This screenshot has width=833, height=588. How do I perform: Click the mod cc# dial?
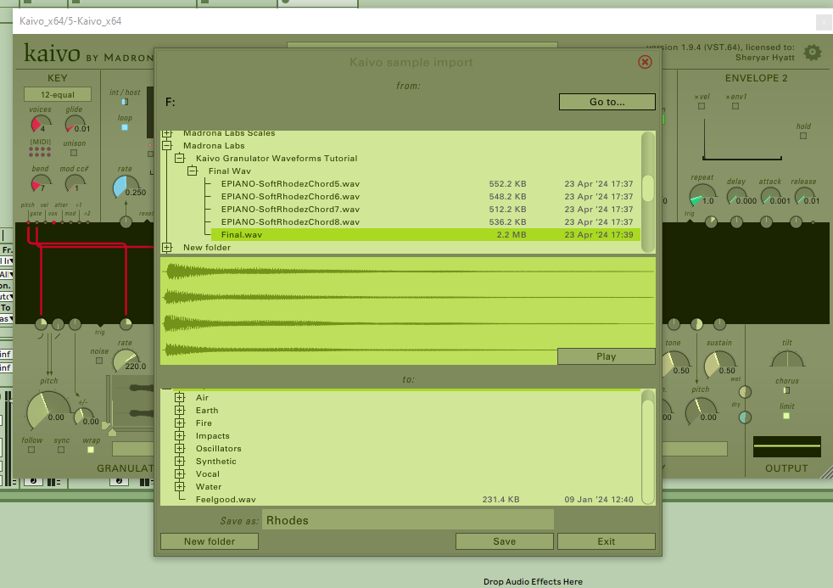(75, 183)
